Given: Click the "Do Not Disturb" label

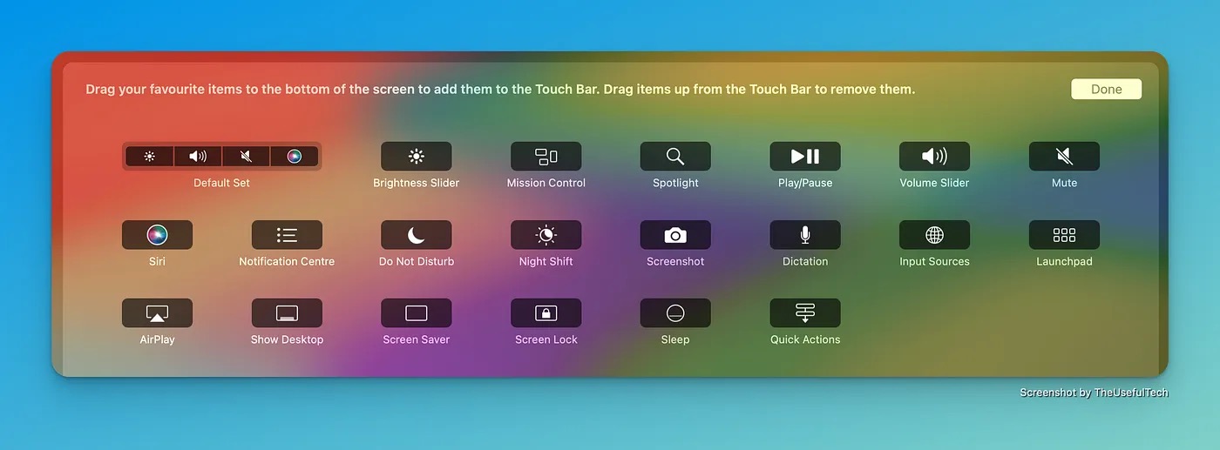Looking at the screenshot, I should 417,261.
